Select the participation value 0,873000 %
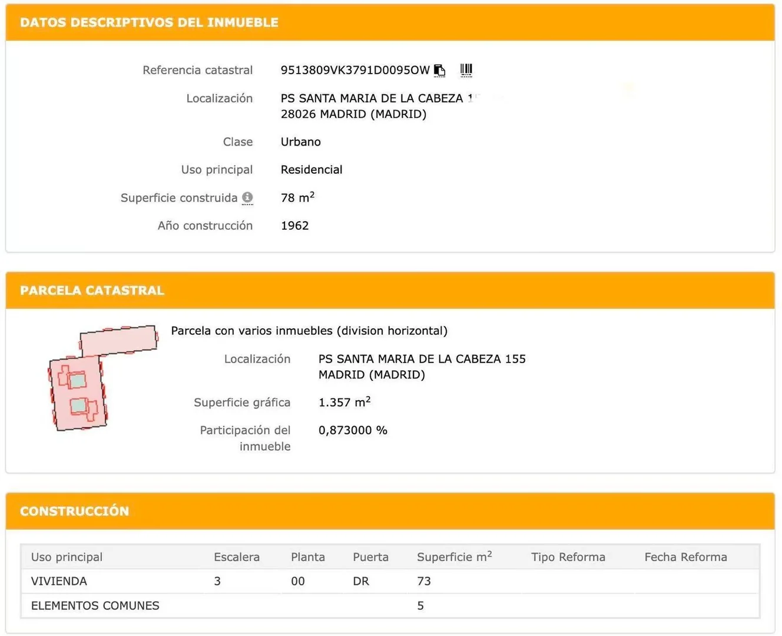Image resolution: width=782 pixels, height=636 pixels. [x=353, y=430]
